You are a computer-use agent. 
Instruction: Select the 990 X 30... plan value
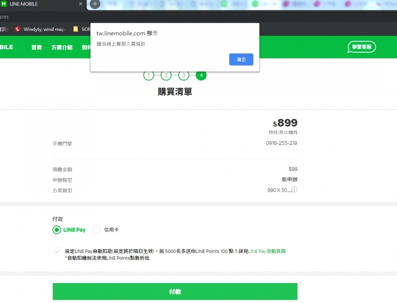coord(279,190)
